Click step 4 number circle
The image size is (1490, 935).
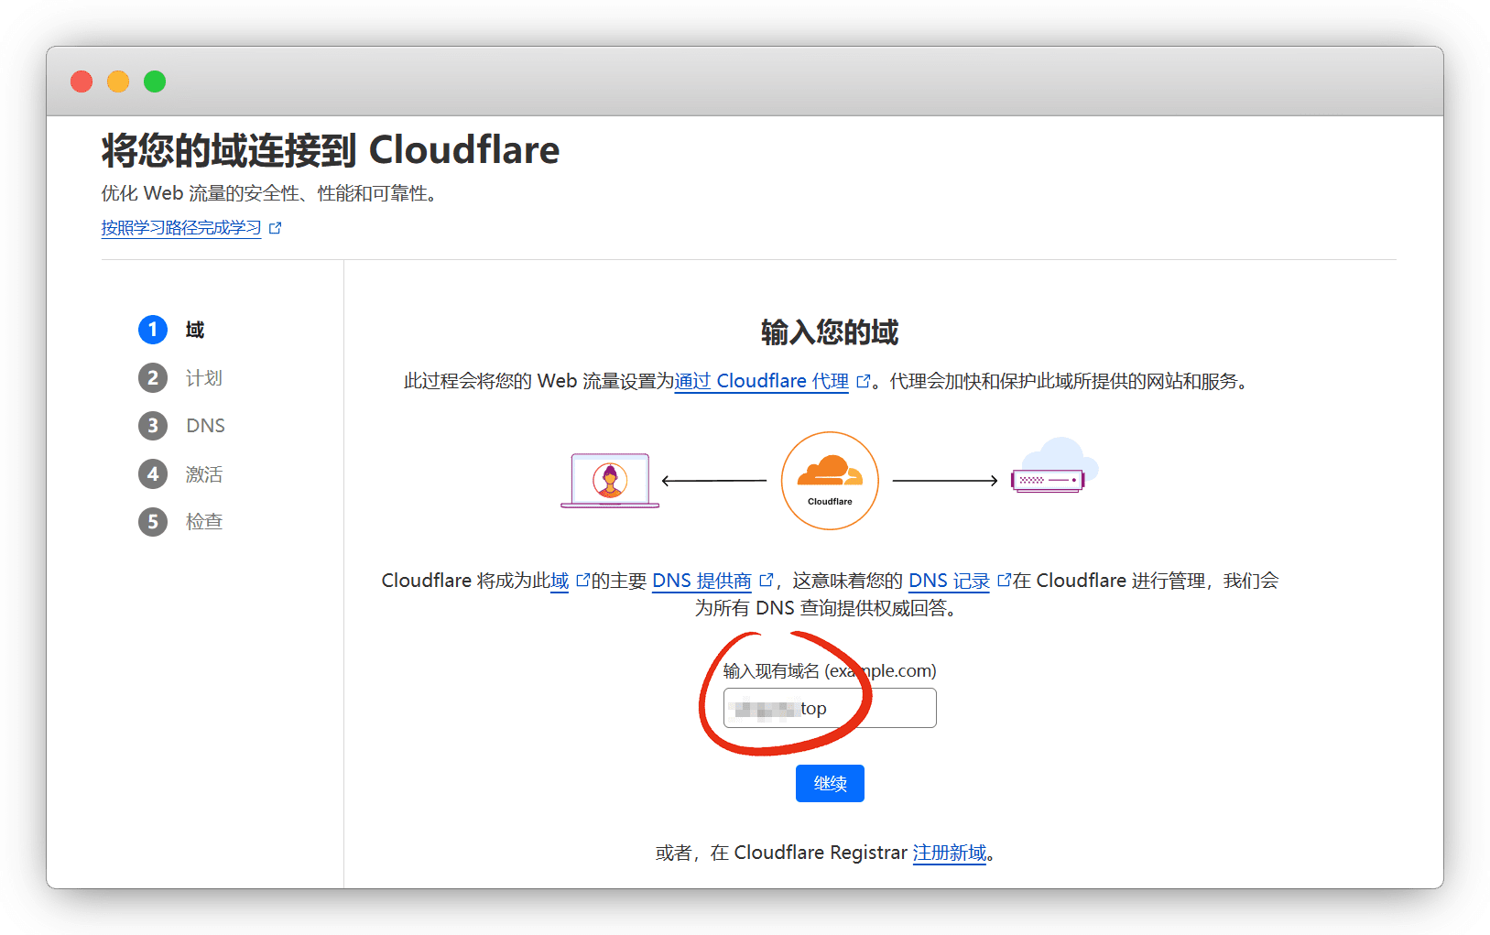[153, 474]
